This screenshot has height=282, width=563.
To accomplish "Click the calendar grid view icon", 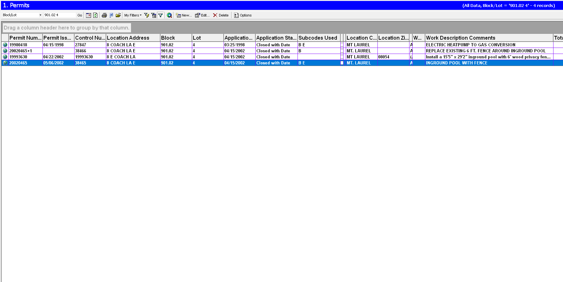I will (88, 15).
